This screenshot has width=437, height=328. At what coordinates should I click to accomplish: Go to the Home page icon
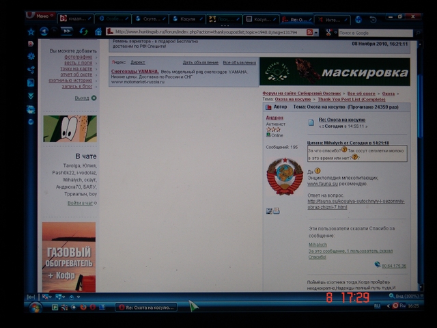point(98,31)
